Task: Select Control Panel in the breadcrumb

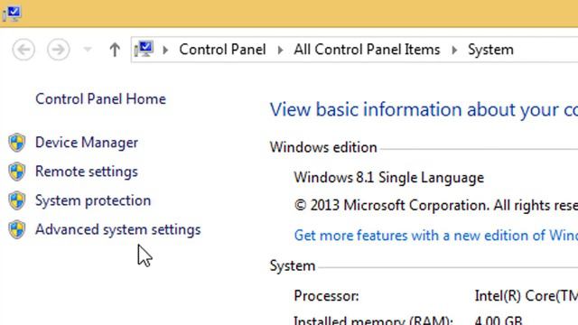Action: [x=222, y=50]
